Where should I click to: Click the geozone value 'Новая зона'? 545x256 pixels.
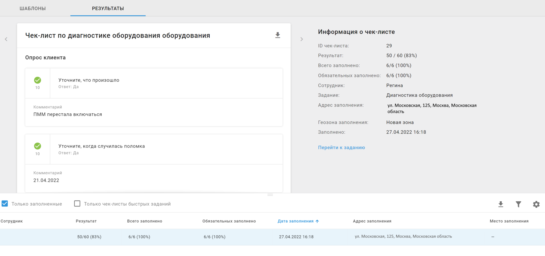point(400,123)
